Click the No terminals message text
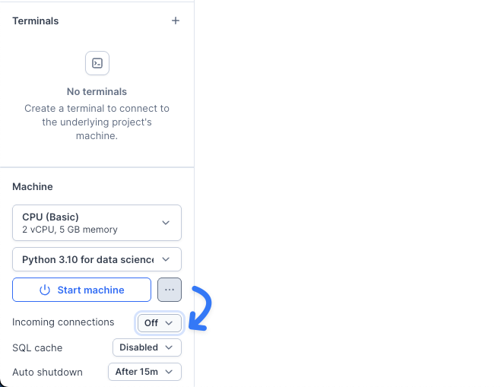Image resolution: width=501 pixels, height=387 pixels. pyautogui.click(x=97, y=92)
